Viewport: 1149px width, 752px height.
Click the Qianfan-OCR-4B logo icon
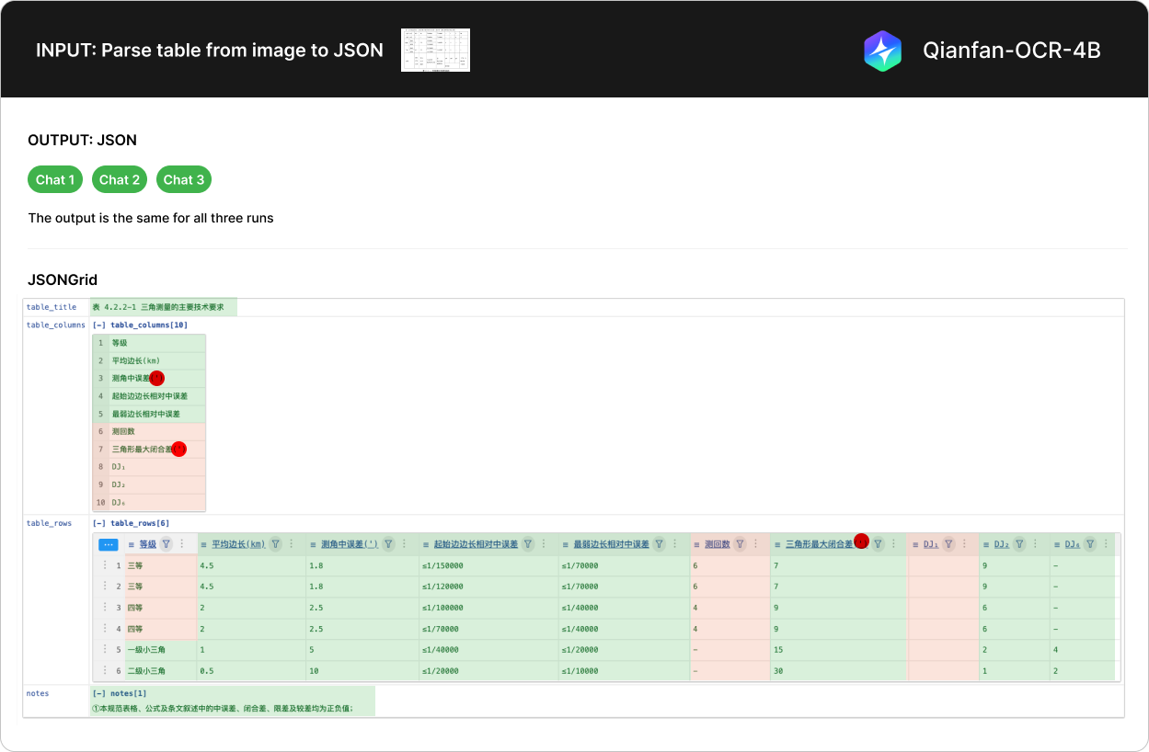(882, 51)
